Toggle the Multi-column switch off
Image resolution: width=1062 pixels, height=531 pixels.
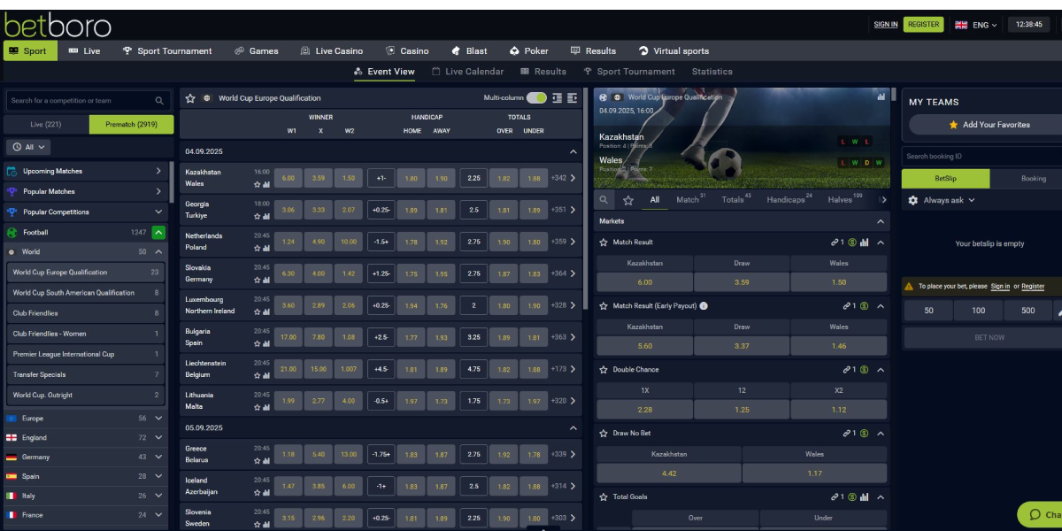(536, 98)
